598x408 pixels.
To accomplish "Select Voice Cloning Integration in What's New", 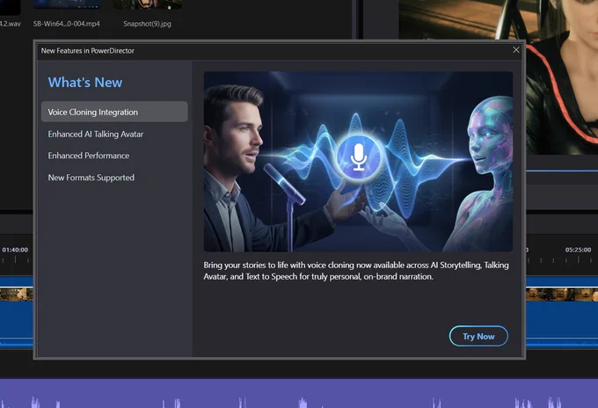I will [x=114, y=112].
